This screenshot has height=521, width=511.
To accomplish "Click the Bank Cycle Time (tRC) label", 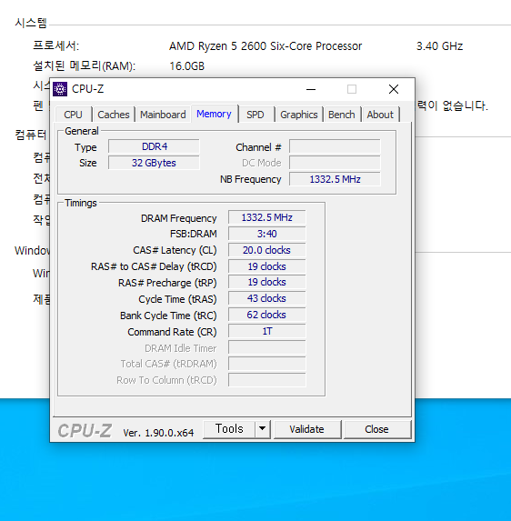I will [168, 316].
